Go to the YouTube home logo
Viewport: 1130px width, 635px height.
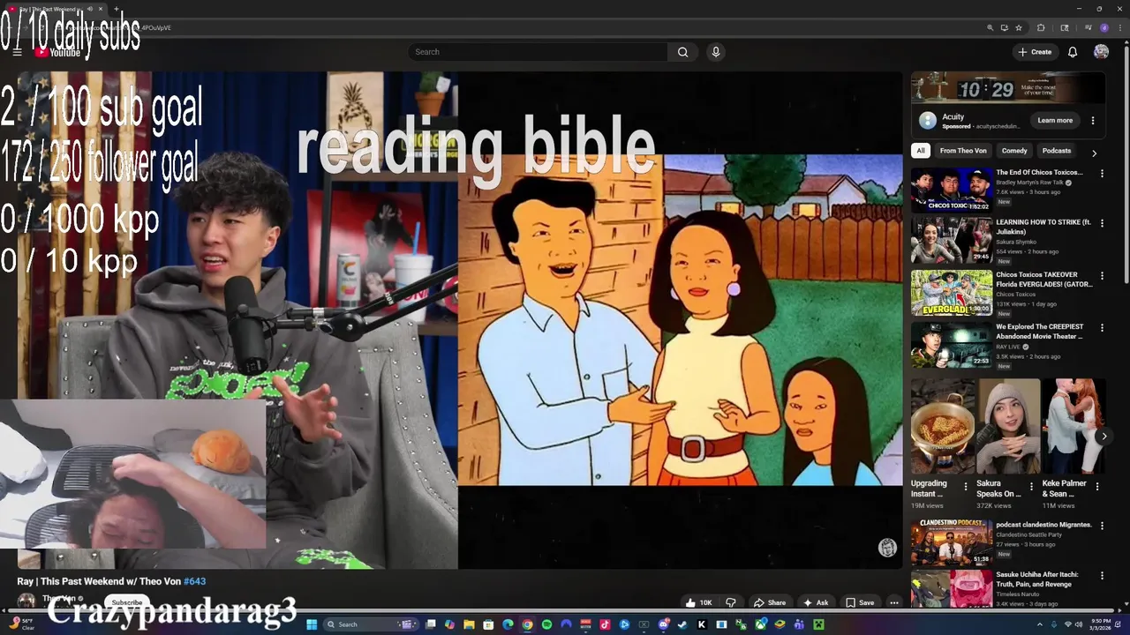(58, 52)
